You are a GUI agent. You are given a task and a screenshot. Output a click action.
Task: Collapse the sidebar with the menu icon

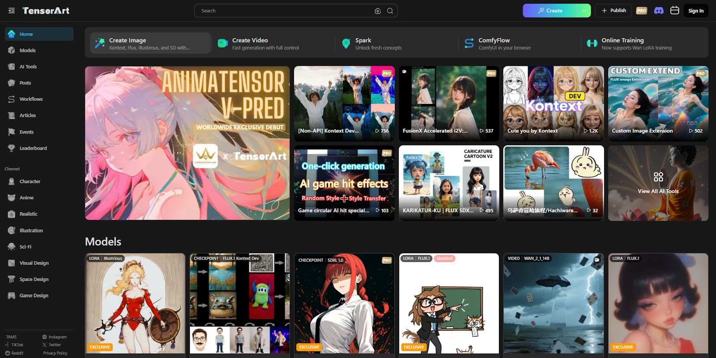12,11
